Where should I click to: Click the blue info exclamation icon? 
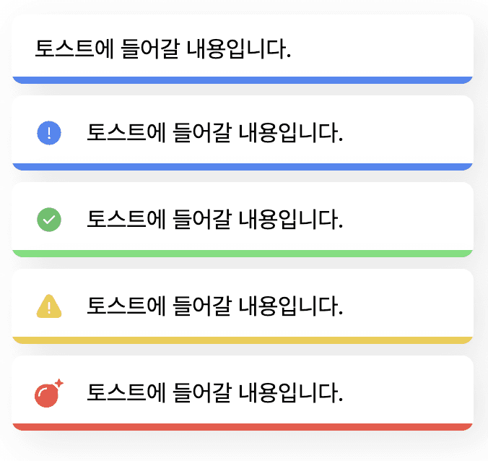[x=48, y=133]
